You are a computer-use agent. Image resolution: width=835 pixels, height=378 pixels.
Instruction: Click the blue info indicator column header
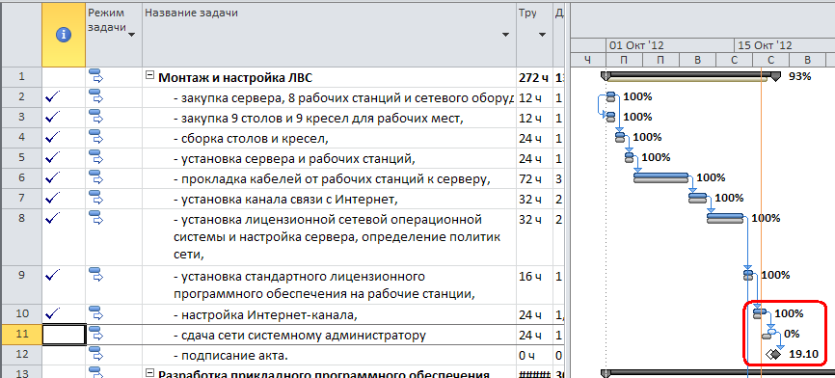(x=64, y=35)
